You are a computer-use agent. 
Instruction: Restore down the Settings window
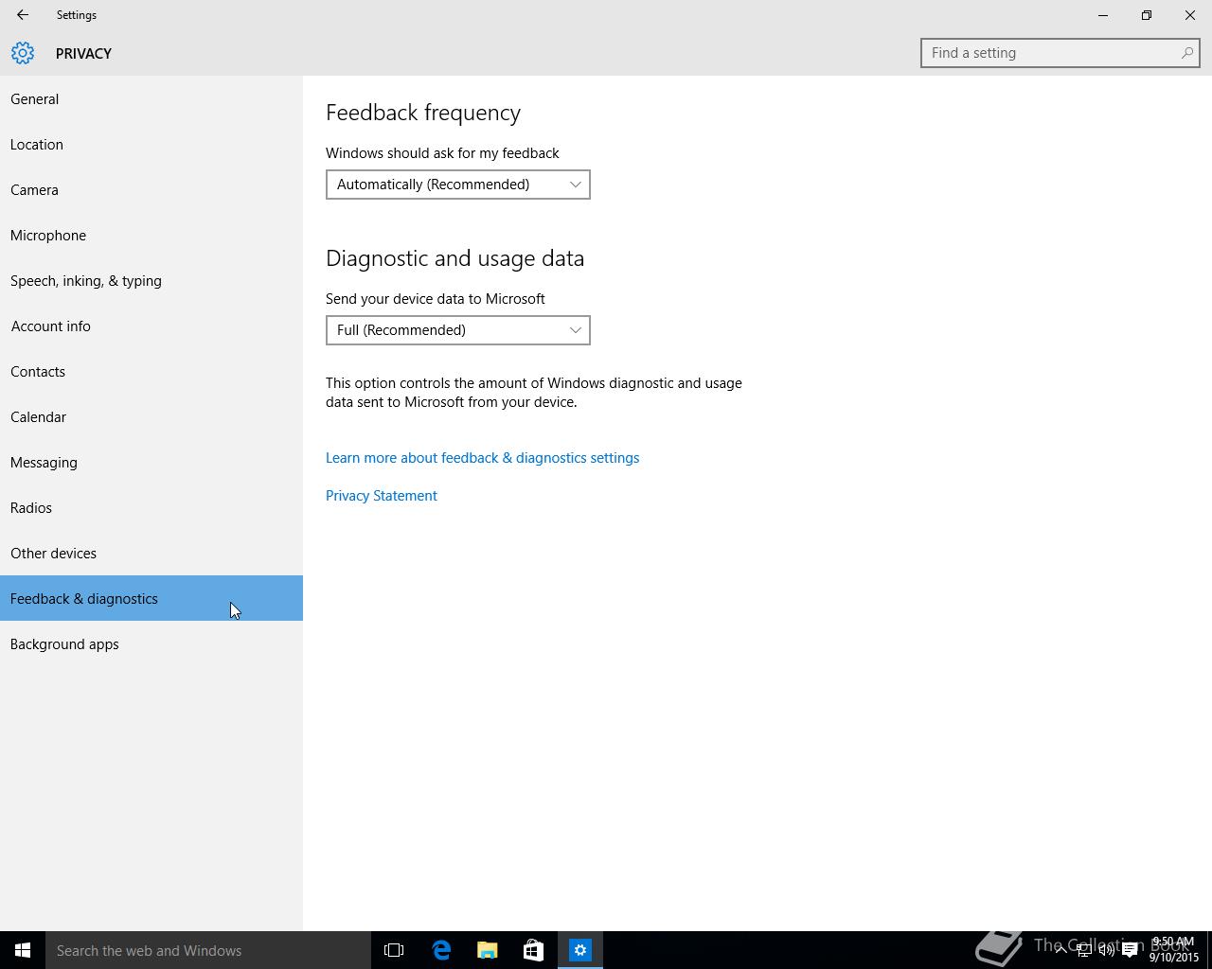(1147, 15)
